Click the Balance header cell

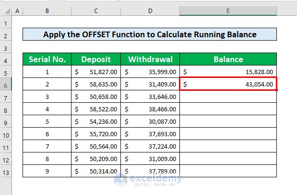[228, 59]
